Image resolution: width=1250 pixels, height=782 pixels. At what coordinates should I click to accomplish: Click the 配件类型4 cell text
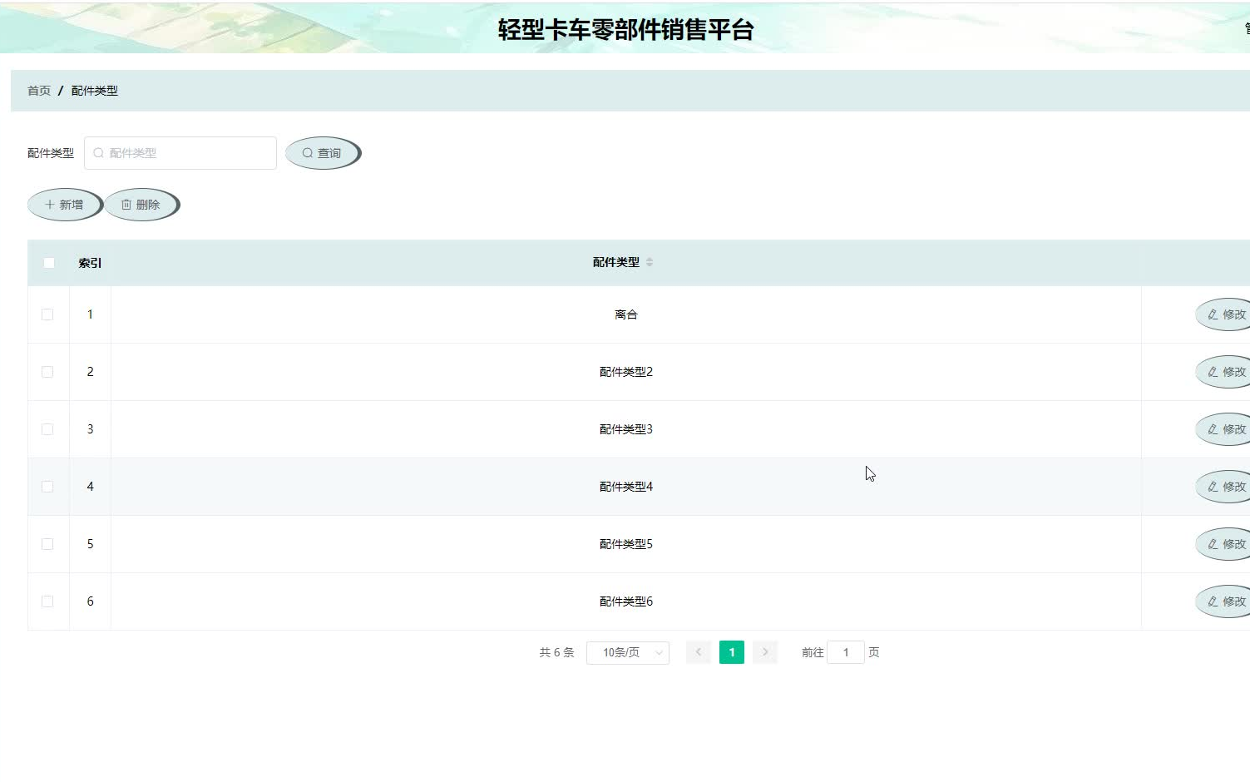tap(626, 487)
